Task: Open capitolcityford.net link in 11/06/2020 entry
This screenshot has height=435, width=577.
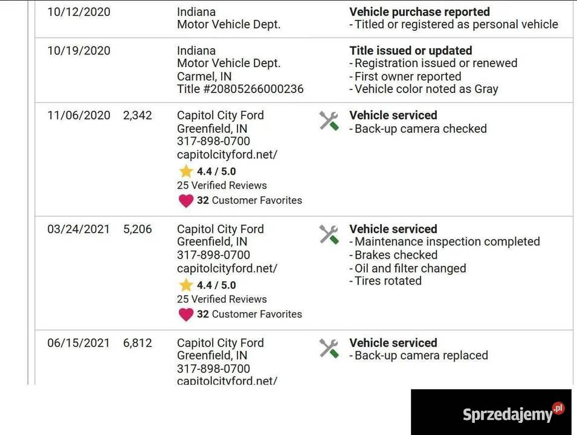Action: [227, 155]
